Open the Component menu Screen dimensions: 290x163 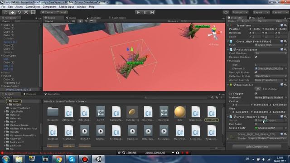(x=49, y=7)
